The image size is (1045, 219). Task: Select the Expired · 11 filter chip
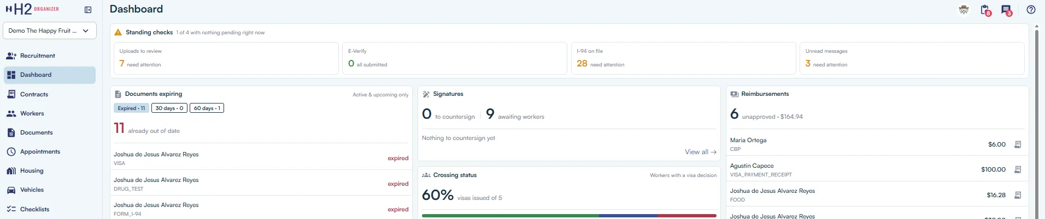131,108
